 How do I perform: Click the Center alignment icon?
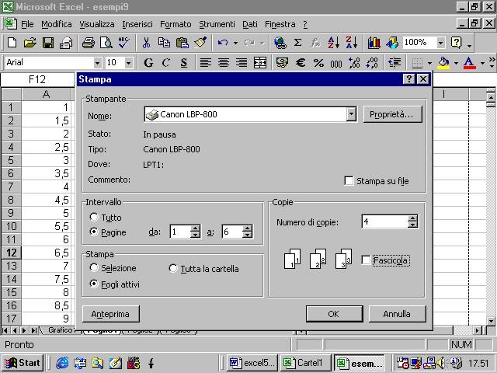pyautogui.click(x=224, y=63)
